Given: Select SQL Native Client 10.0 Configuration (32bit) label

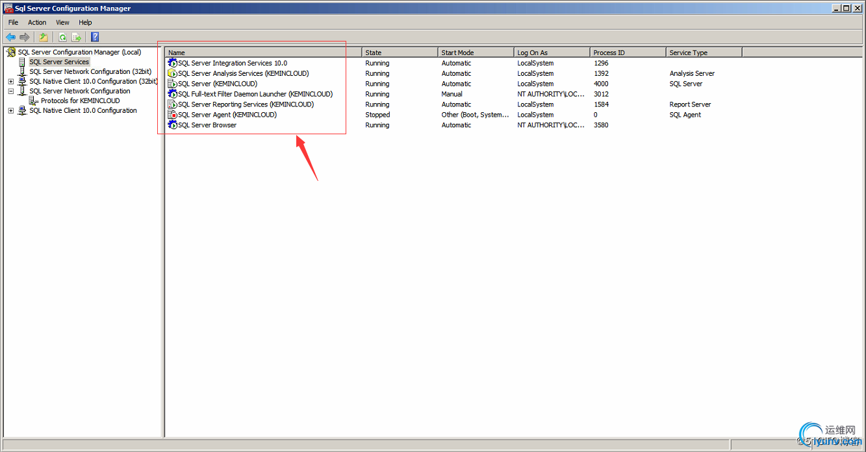Looking at the screenshot, I should (x=94, y=81).
